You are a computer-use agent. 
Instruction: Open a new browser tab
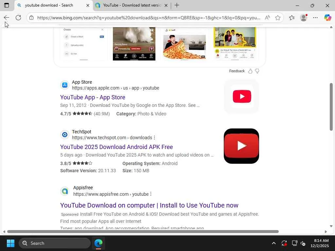(x=177, y=5)
